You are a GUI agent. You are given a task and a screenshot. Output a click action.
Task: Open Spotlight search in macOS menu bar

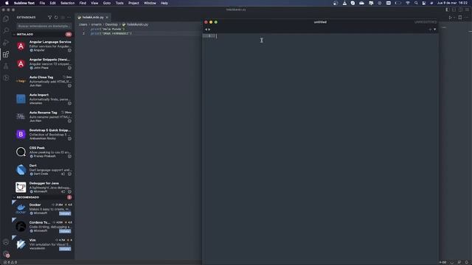click(416, 3)
